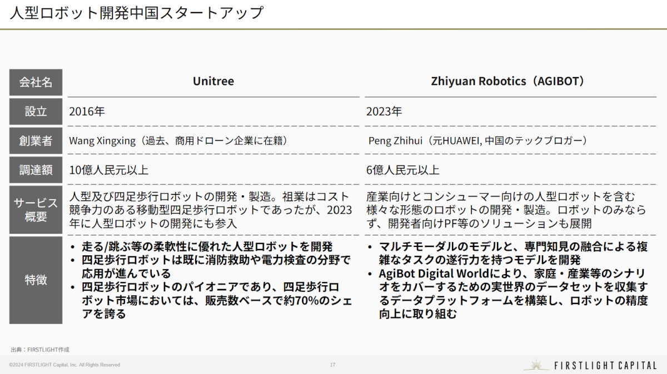This screenshot has height=374, width=667.
Task: Click the bullet mentioning 約70%のシェア
Action: (211, 301)
